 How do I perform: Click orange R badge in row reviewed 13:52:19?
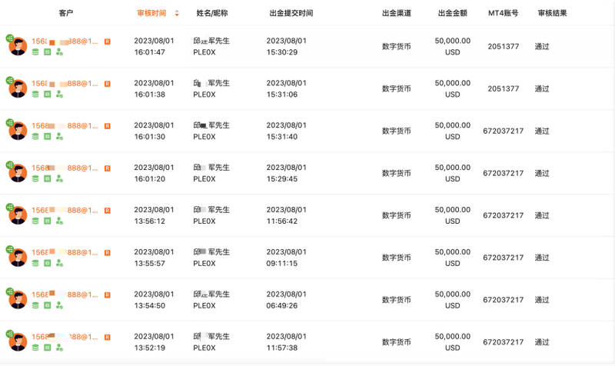click(107, 338)
